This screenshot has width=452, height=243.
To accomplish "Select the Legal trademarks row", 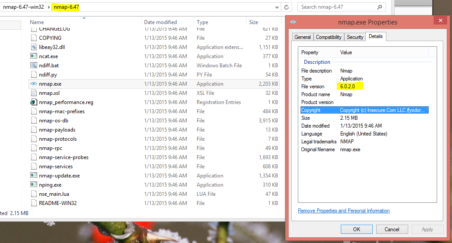I will click(364, 142).
